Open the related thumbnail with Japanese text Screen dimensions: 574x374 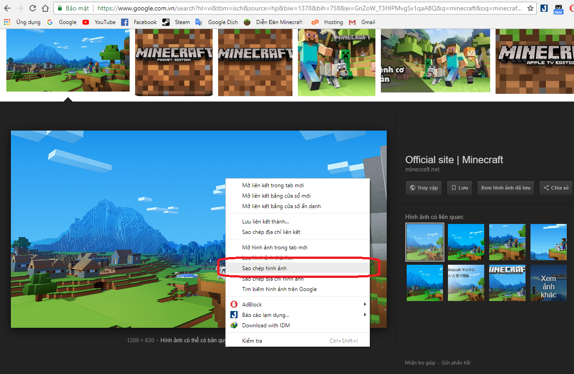[466, 283]
